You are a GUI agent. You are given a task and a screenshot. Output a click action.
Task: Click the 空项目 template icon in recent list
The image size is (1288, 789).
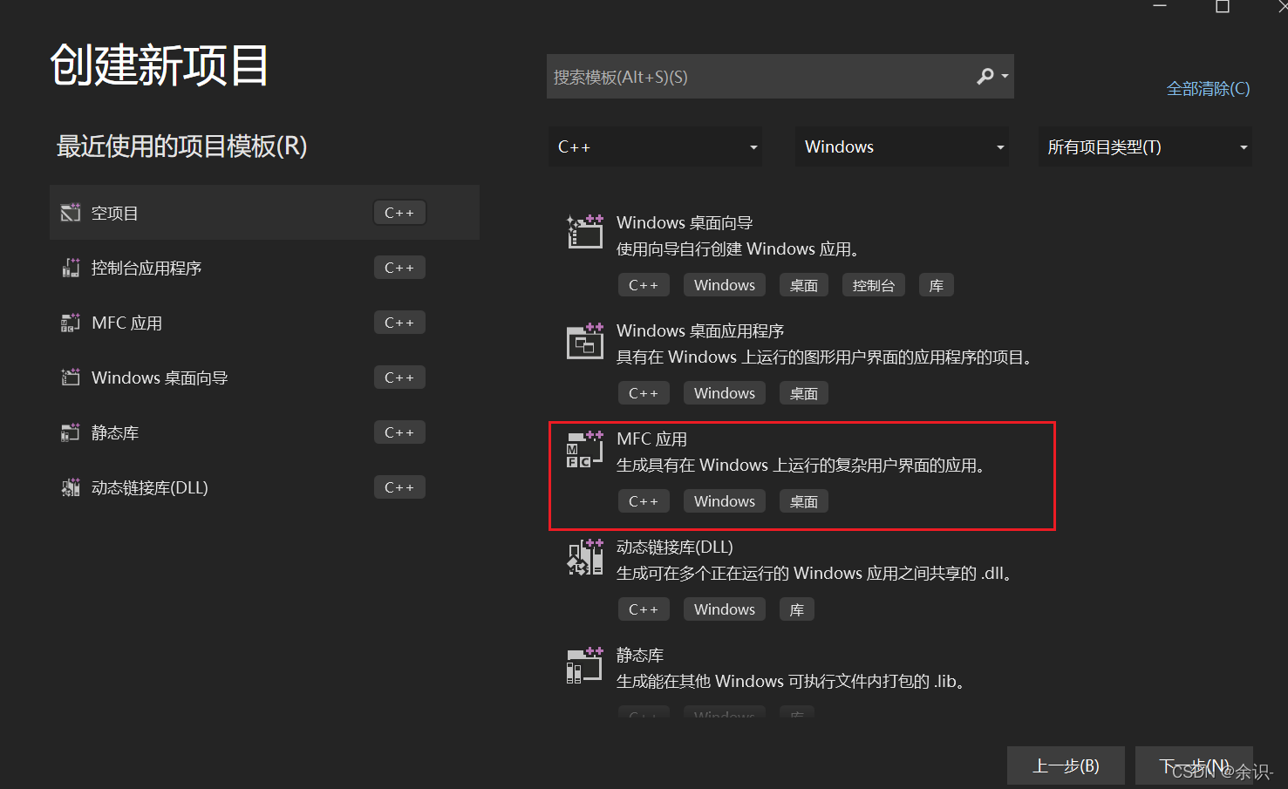(x=71, y=213)
